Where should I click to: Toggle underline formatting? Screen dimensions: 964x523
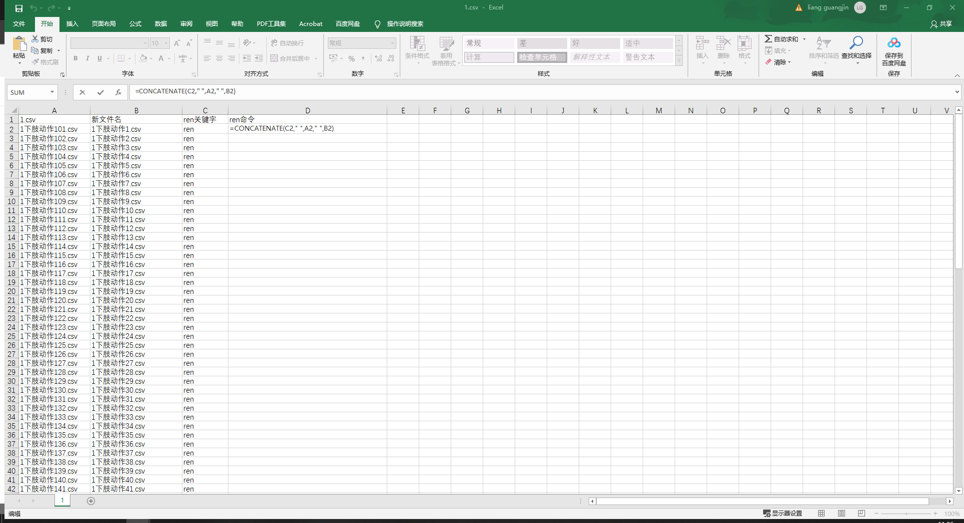point(99,58)
